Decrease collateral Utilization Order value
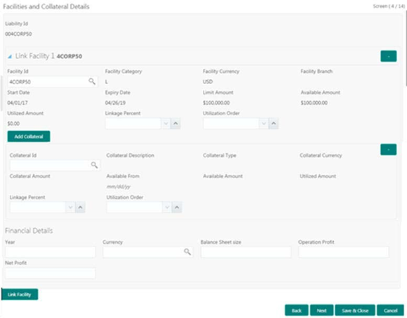This screenshot has width=407, height=318. [x=167, y=207]
